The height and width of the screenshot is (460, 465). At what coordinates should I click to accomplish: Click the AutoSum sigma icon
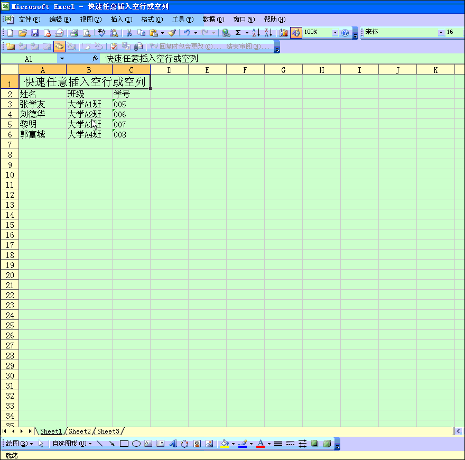(238, 33)
